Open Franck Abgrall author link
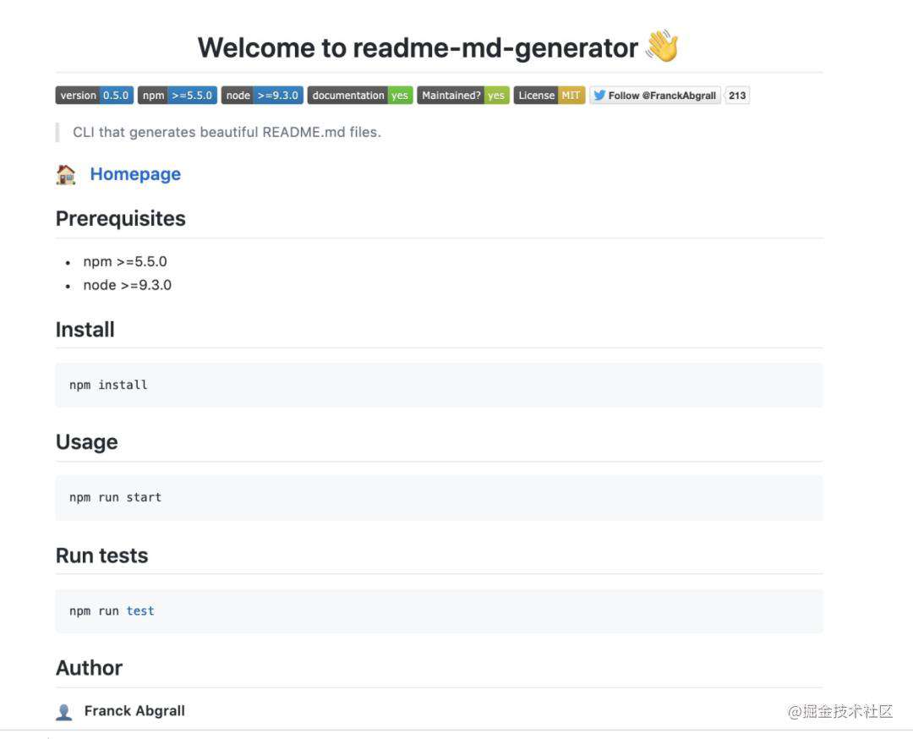 point(134,711)
